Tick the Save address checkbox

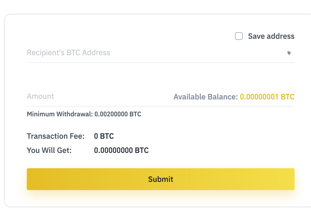(239, 36)
